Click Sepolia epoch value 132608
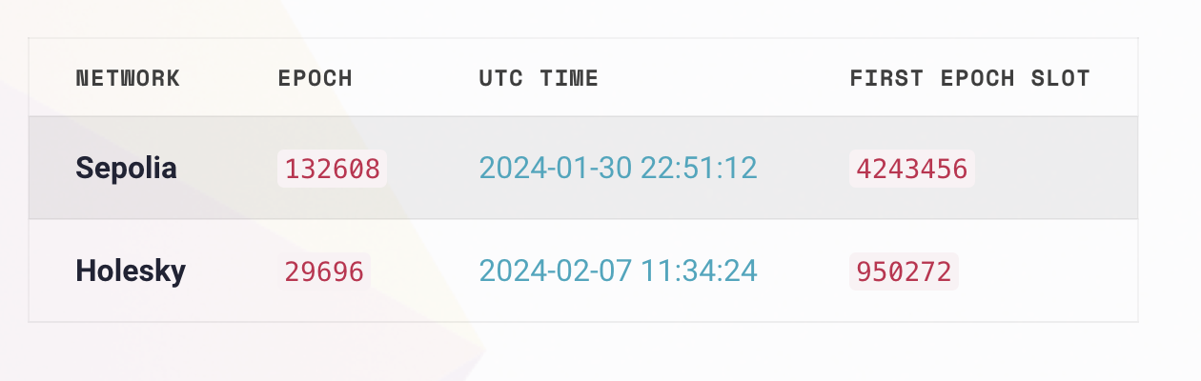Viewport: 1201px width, 381px height. [x=332, y=170]
